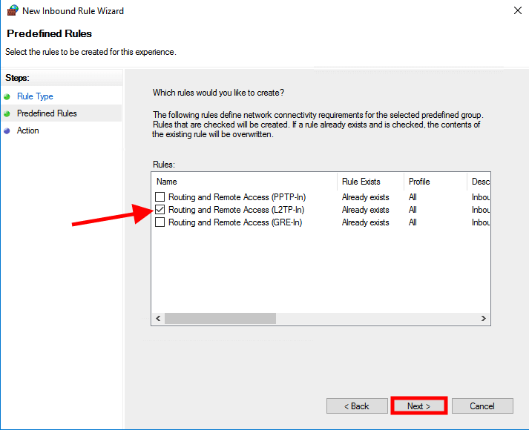Cancel the wizard
This screenshot has width=529, height=430.
[482, 406]
